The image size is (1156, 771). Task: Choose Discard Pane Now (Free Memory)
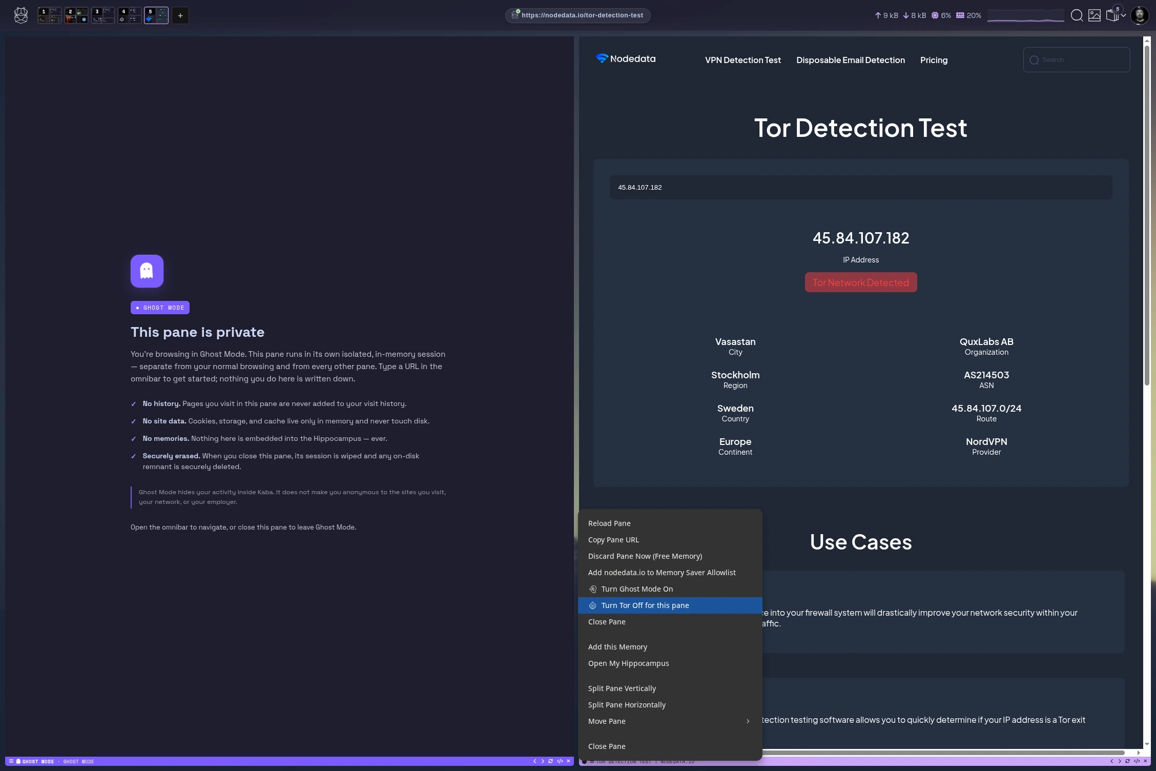(670, 556)
